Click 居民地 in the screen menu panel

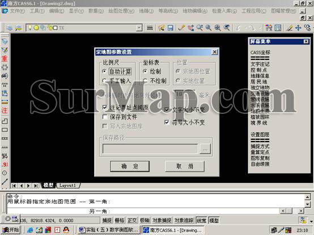pos(259,82)
